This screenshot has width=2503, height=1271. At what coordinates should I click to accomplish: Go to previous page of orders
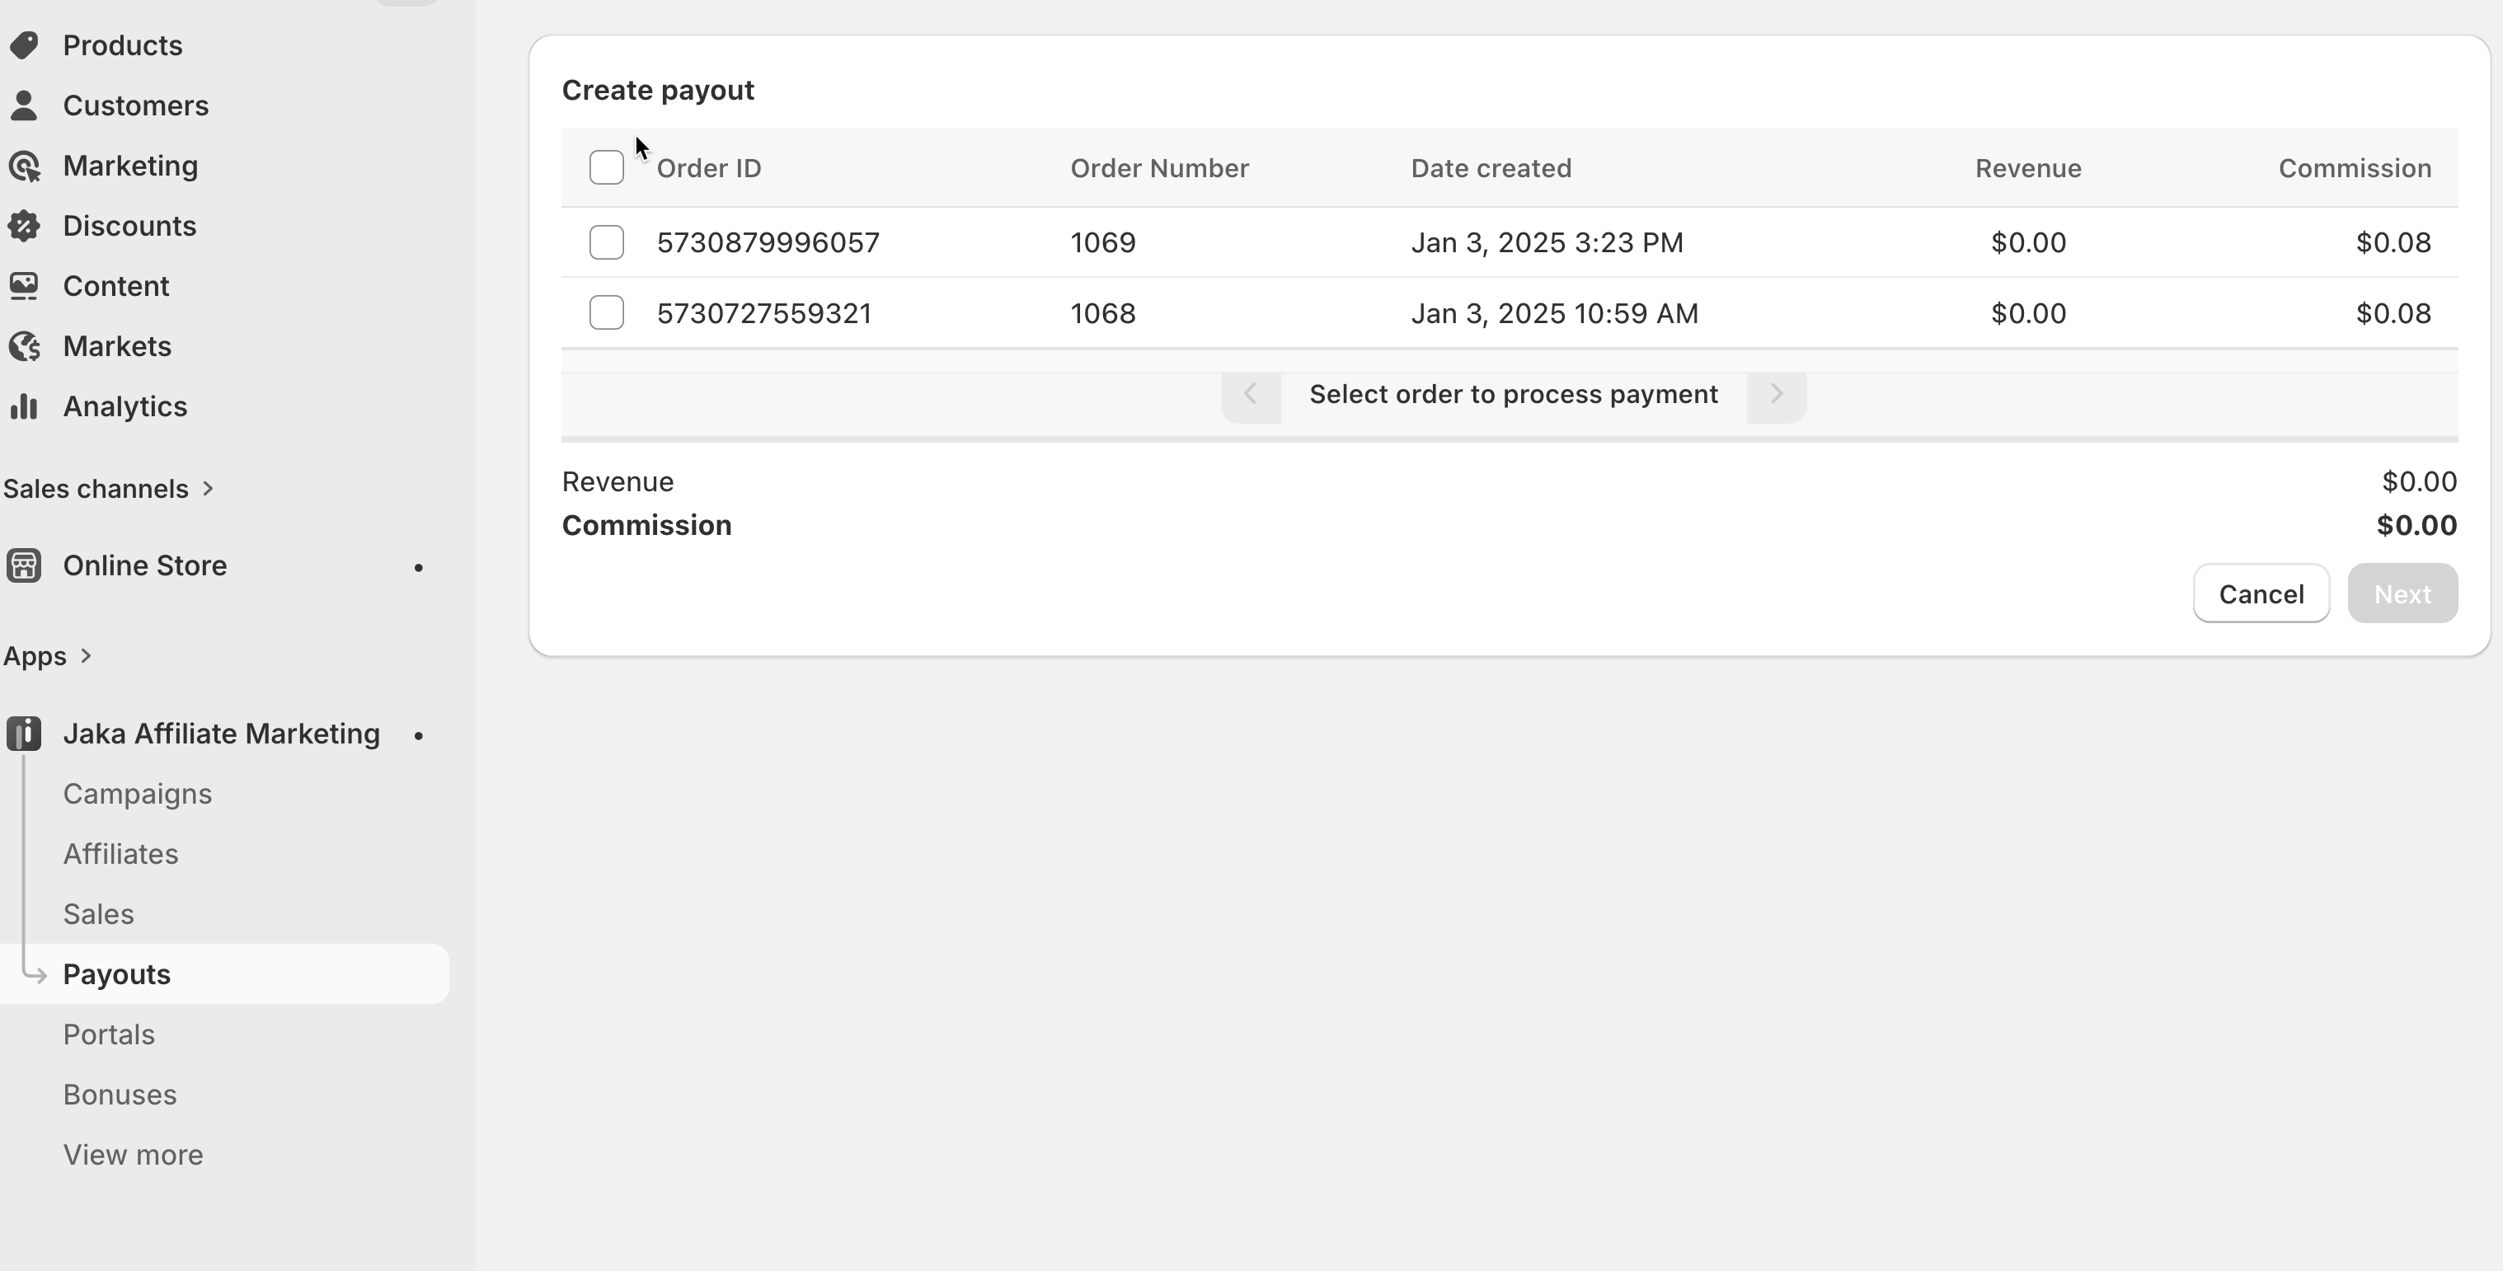(1251, 395)
